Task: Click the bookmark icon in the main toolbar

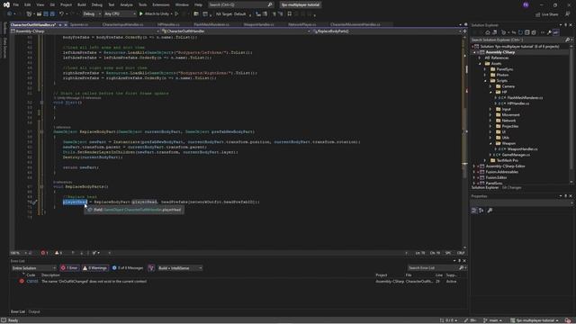Action: 290,14
